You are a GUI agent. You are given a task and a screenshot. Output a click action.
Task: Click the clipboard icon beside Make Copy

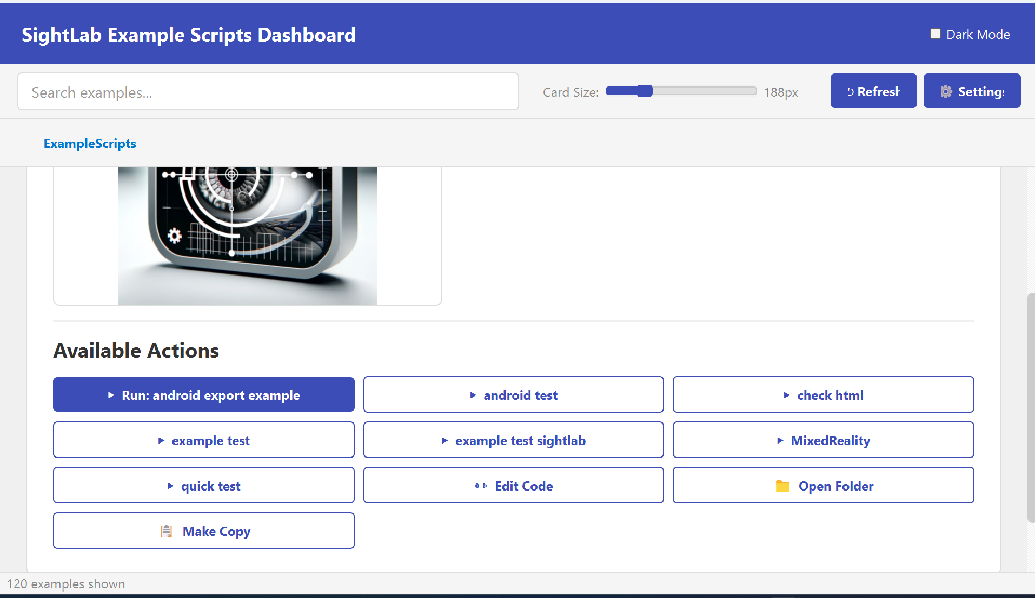click(167, 532)
